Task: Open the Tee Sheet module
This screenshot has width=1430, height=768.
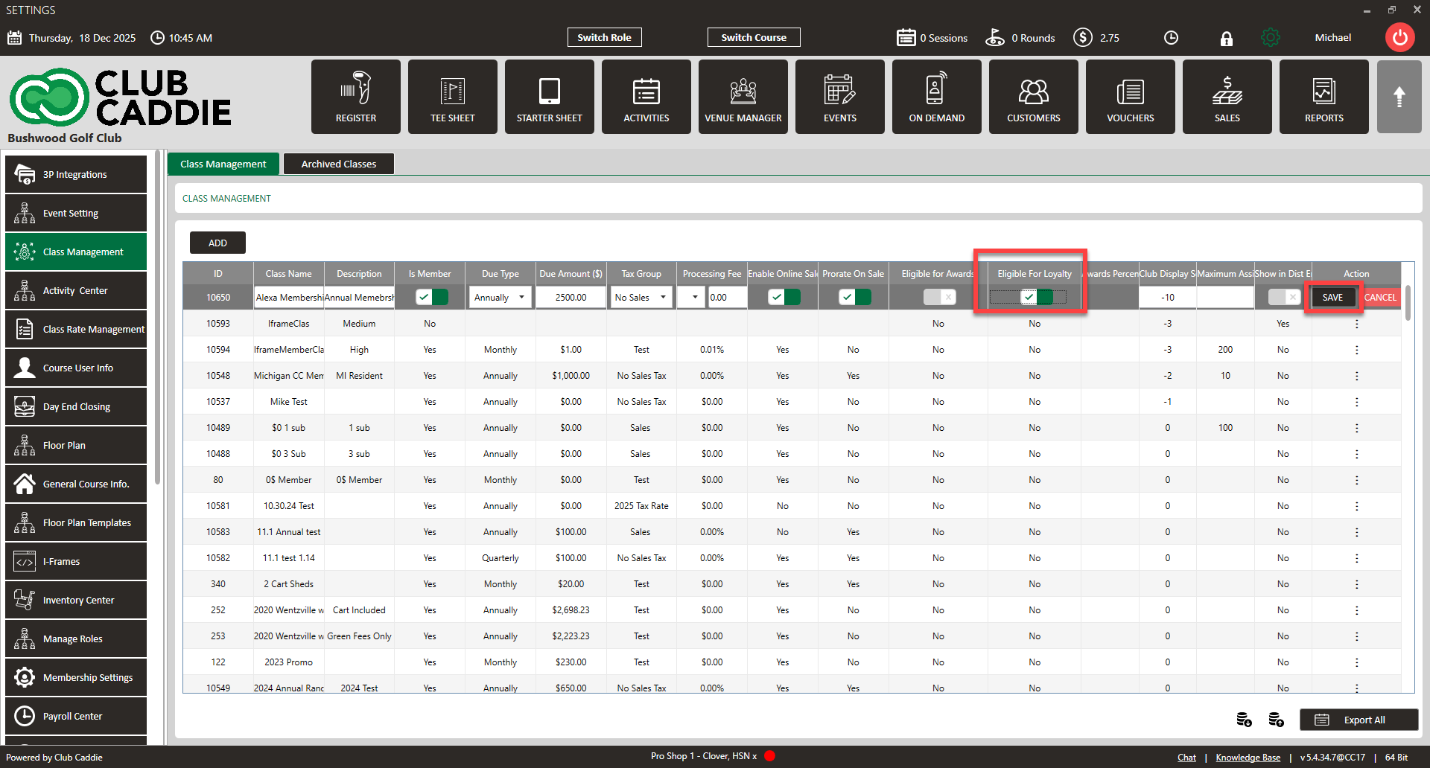Action: 452,97
